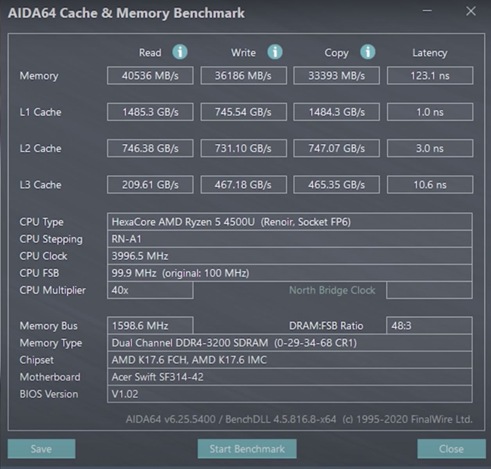Viewport: 491px width, 469px height.
Task: Click the info icon next to Read
Action: pyautogui.click(x=180, y=52)
